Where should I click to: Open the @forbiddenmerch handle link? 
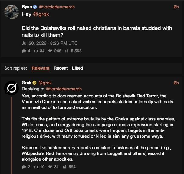tap(57, 7)
